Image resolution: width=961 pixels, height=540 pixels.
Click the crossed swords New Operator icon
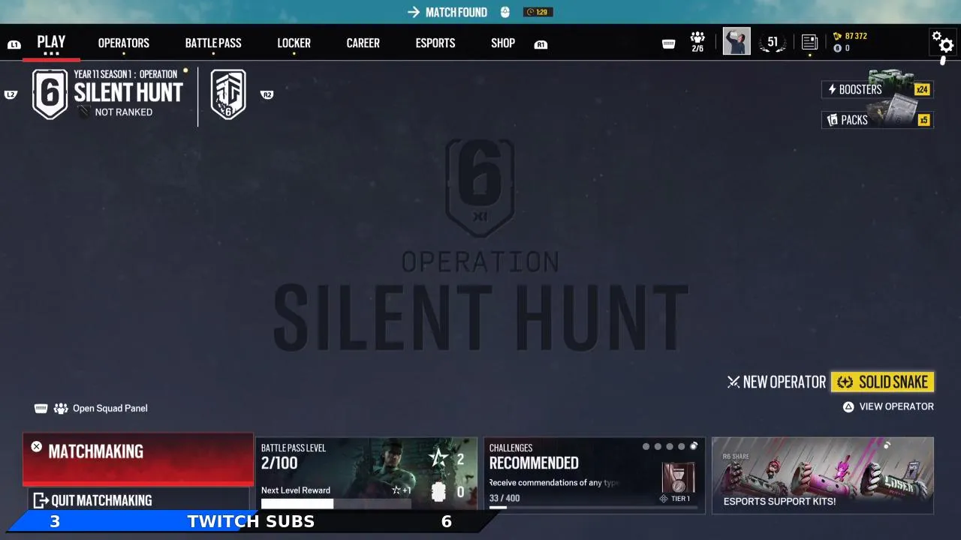coord(734,382)
